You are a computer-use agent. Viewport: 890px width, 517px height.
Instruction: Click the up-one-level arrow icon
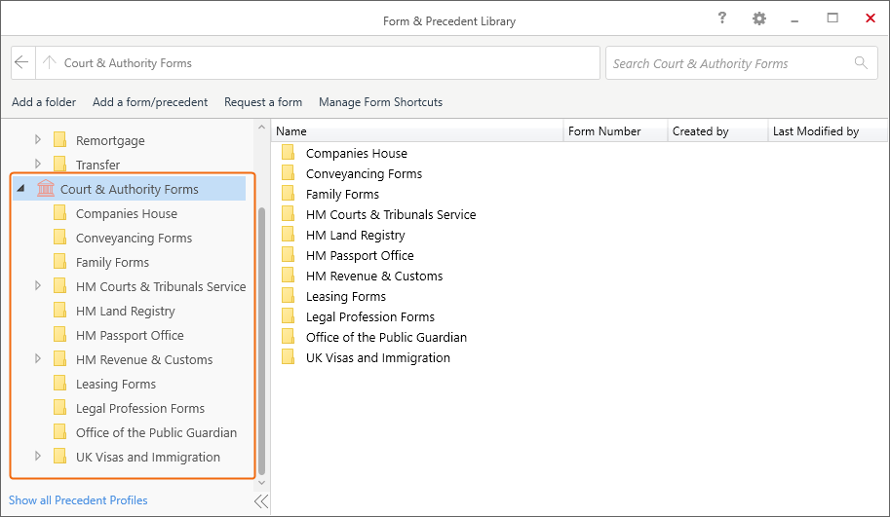pyautogui.click(x=50, y=62)
